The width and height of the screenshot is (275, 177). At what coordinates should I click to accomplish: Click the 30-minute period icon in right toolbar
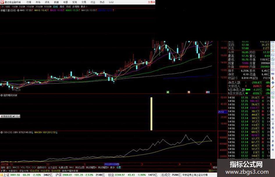pos(273,115)
